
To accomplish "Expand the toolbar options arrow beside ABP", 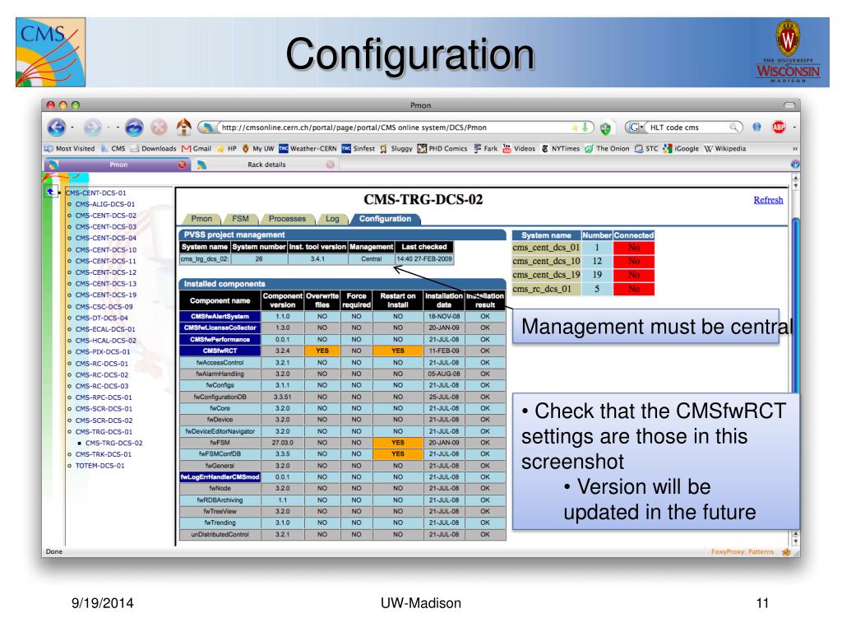I will (x=794, y=128).
